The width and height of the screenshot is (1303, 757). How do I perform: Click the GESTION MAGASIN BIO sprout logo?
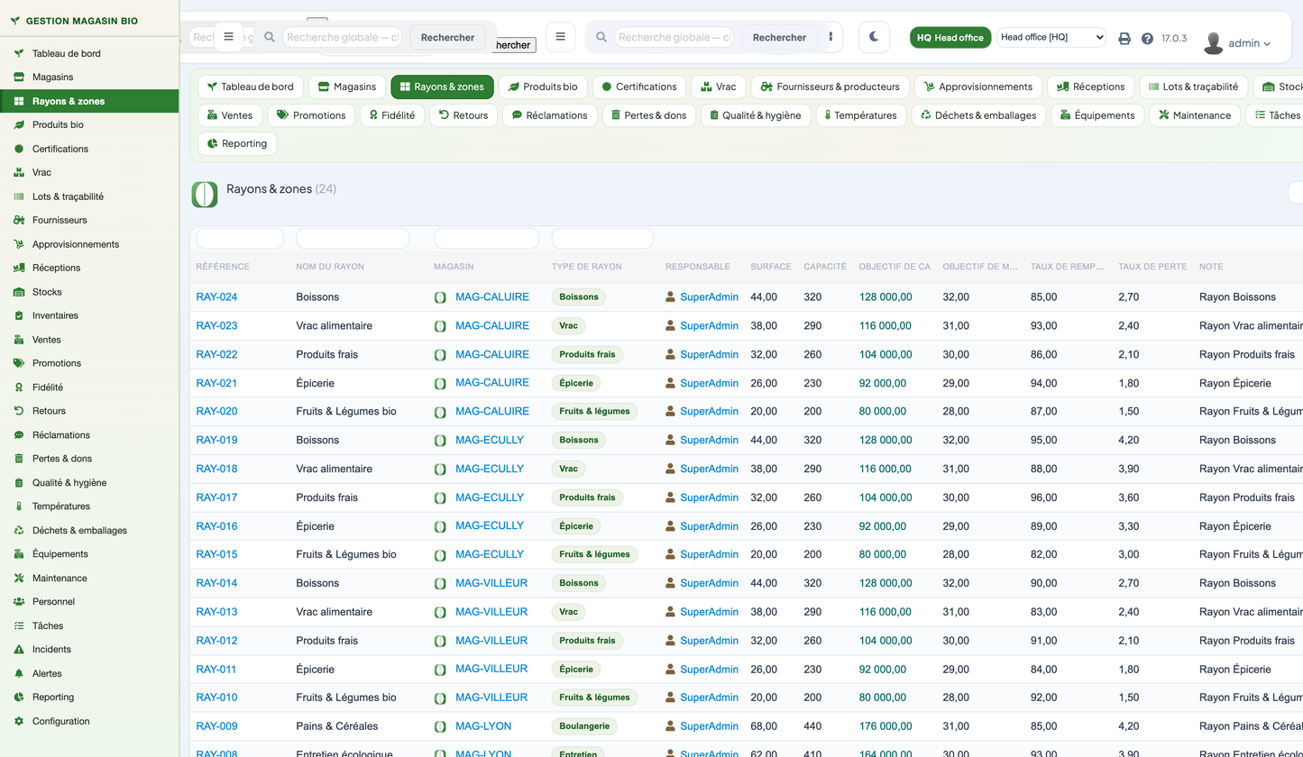pos(15,20)
